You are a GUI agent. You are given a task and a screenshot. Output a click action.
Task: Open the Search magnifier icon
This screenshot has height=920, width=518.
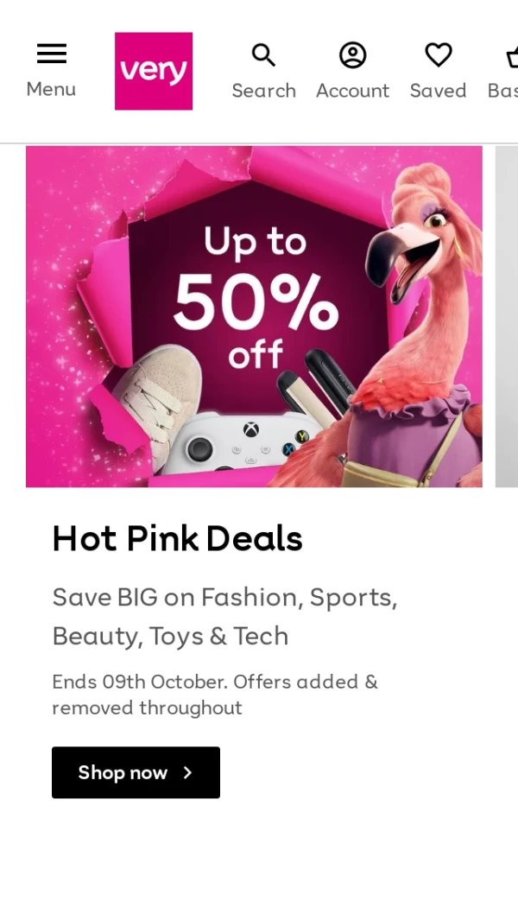coord(263,55)
